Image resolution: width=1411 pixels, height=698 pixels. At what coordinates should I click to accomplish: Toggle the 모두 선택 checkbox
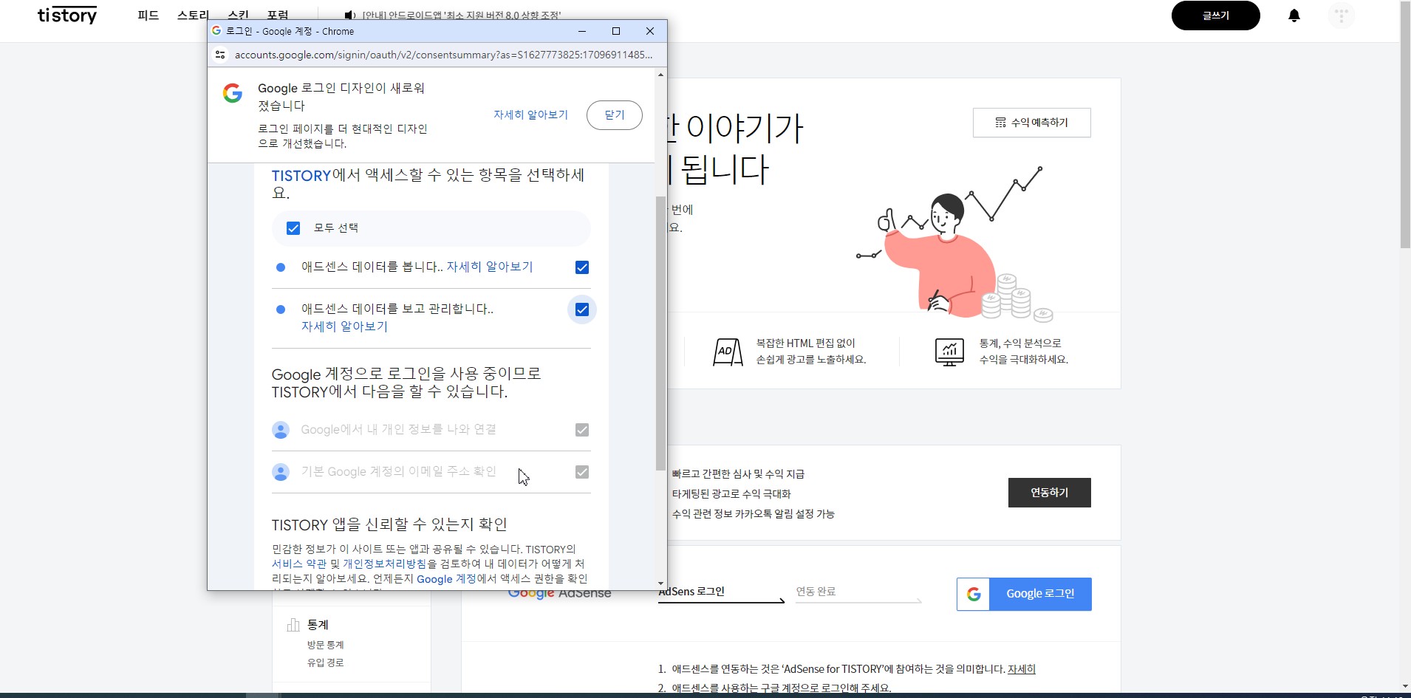click(x=293, y=228)
